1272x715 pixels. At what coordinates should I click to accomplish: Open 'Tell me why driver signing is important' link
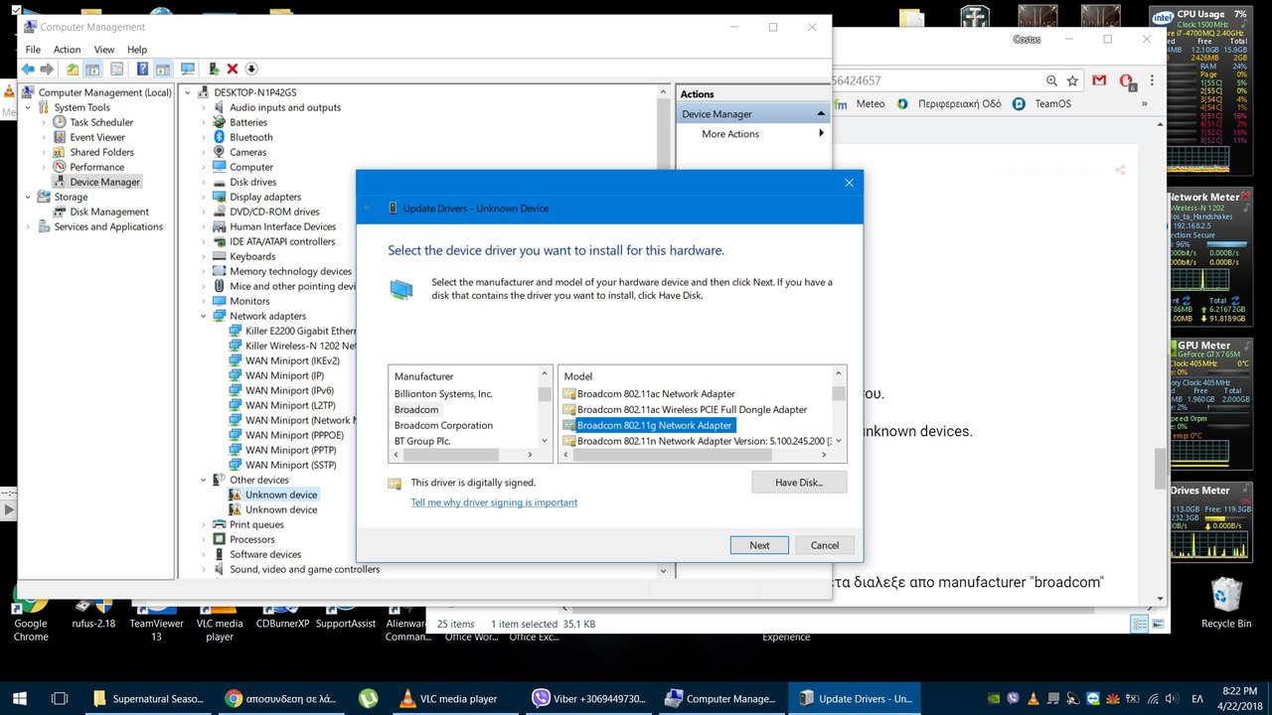point(494,502)
